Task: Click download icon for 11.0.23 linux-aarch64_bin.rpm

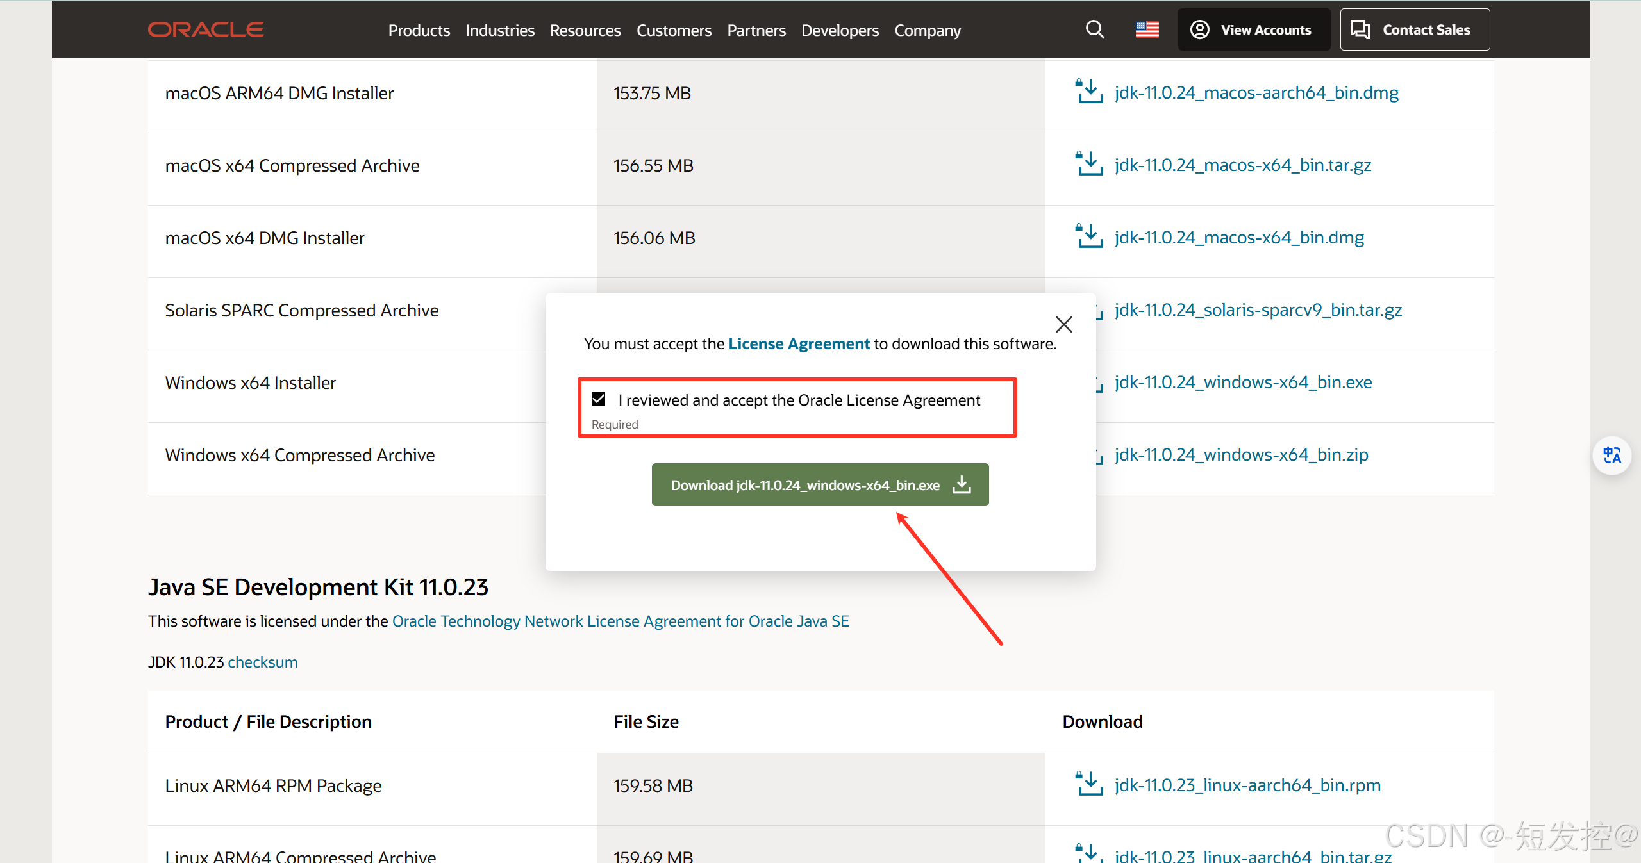Action: click(x=1088, y=784)
